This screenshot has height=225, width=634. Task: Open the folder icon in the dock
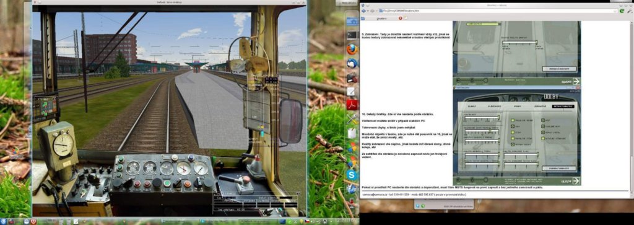pyautogui.click(x=352, y=21)
